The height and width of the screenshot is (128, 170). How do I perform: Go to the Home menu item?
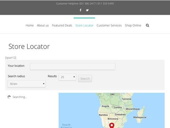tap(30, 25)
